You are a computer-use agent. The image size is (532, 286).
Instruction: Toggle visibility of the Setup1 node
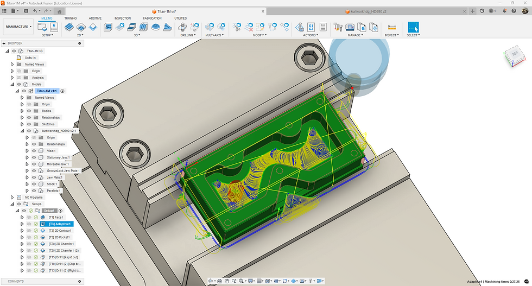[24, 211]
